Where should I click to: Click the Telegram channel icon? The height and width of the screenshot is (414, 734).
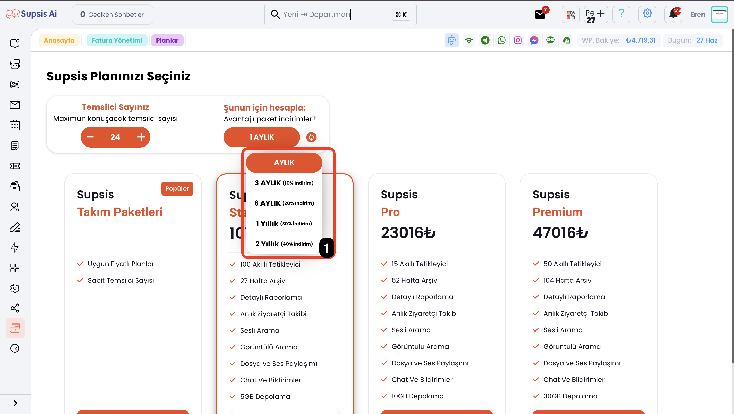[485, 40]
